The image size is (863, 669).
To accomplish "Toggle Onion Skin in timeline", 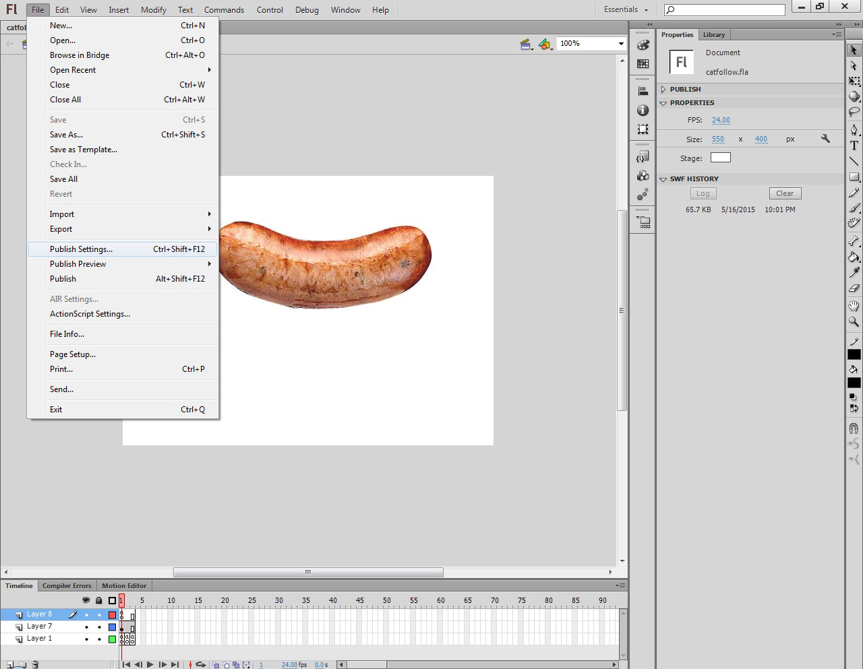I will 216,664.
